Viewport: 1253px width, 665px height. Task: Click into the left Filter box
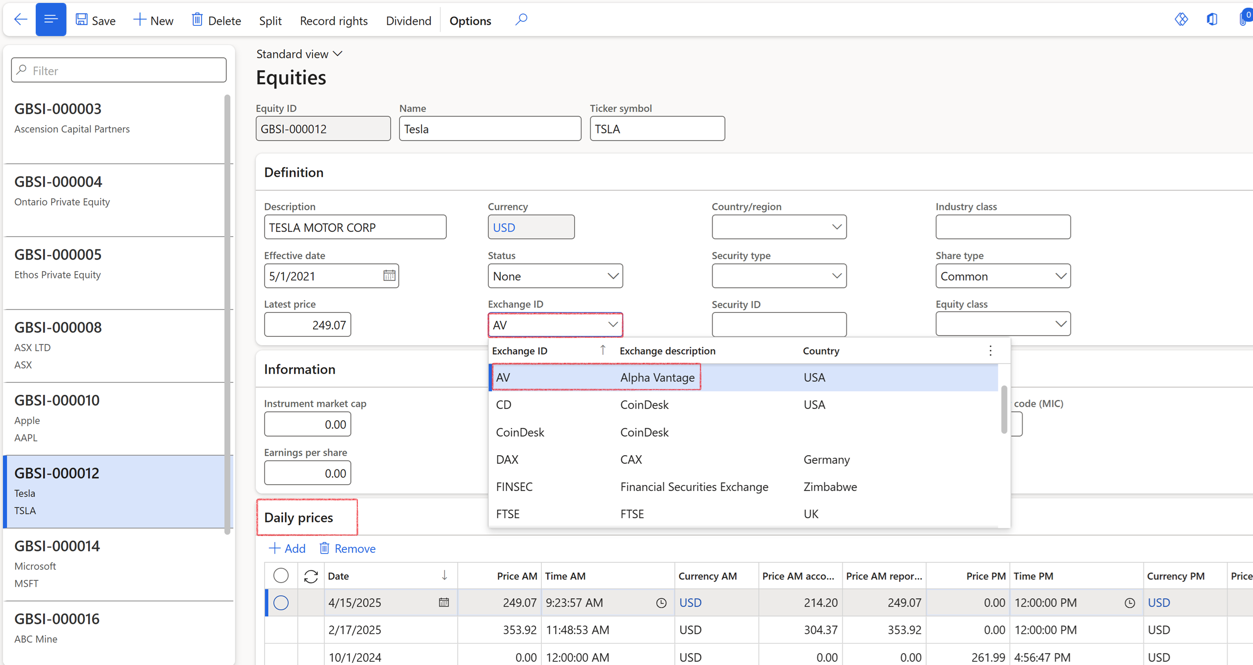point(119,70)
